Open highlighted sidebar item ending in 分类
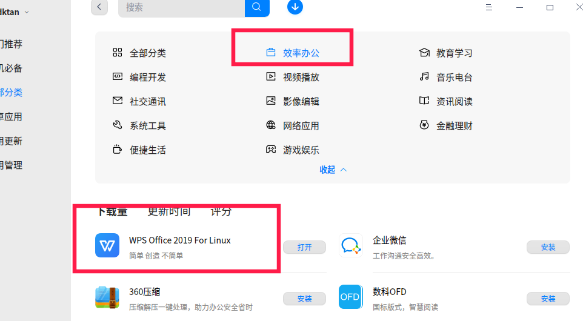The width and height of the screenshot is (583, 321). 11,93
